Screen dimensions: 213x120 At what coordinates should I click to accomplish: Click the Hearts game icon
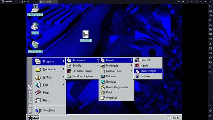coord(137,66)
